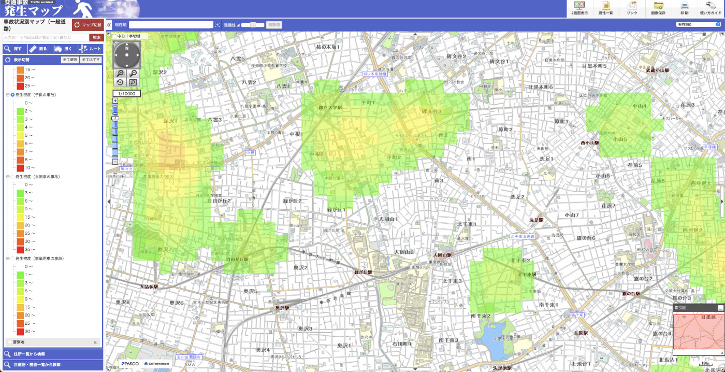
Task: Click 全て選択 select all button
Action: (70, 60)
